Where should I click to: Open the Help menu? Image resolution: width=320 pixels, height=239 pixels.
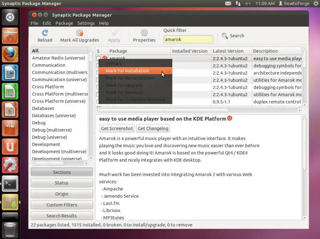tap(104, 23)
